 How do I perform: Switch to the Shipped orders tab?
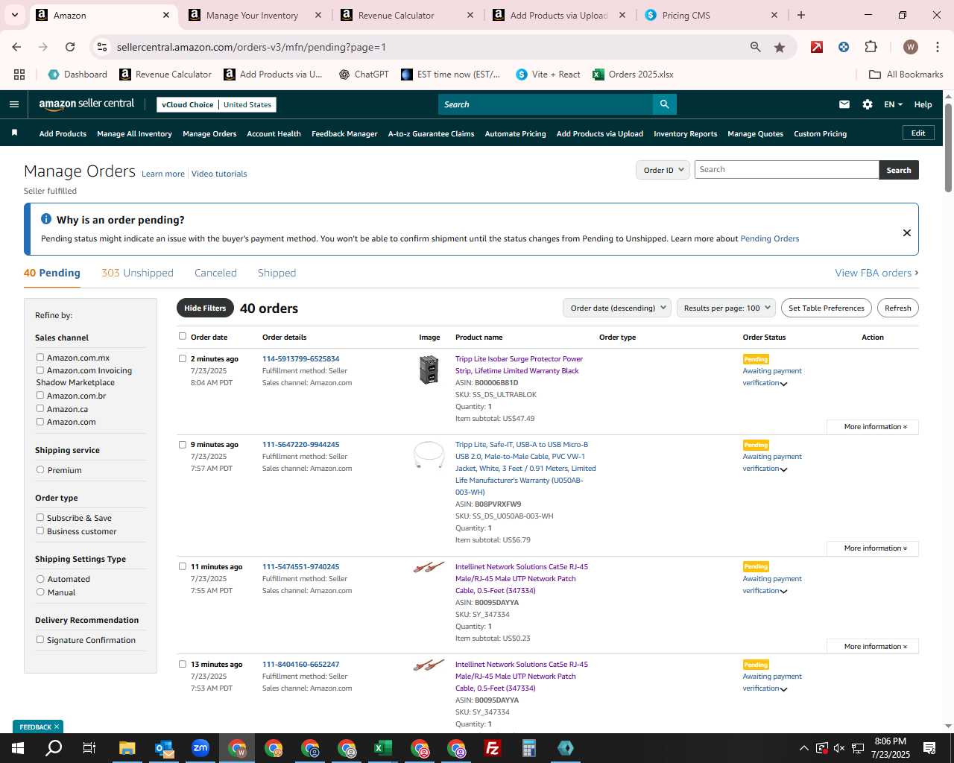277,273
